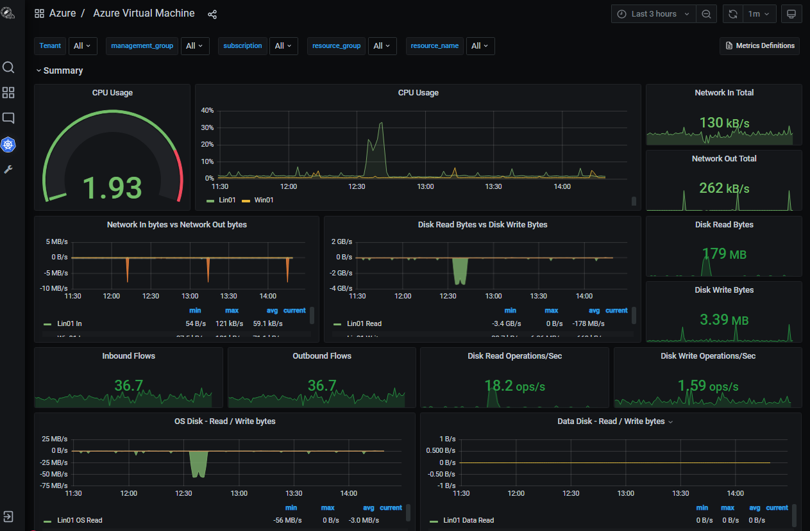
Task: Open the configuration wrench icon
Action: [8, 169]
